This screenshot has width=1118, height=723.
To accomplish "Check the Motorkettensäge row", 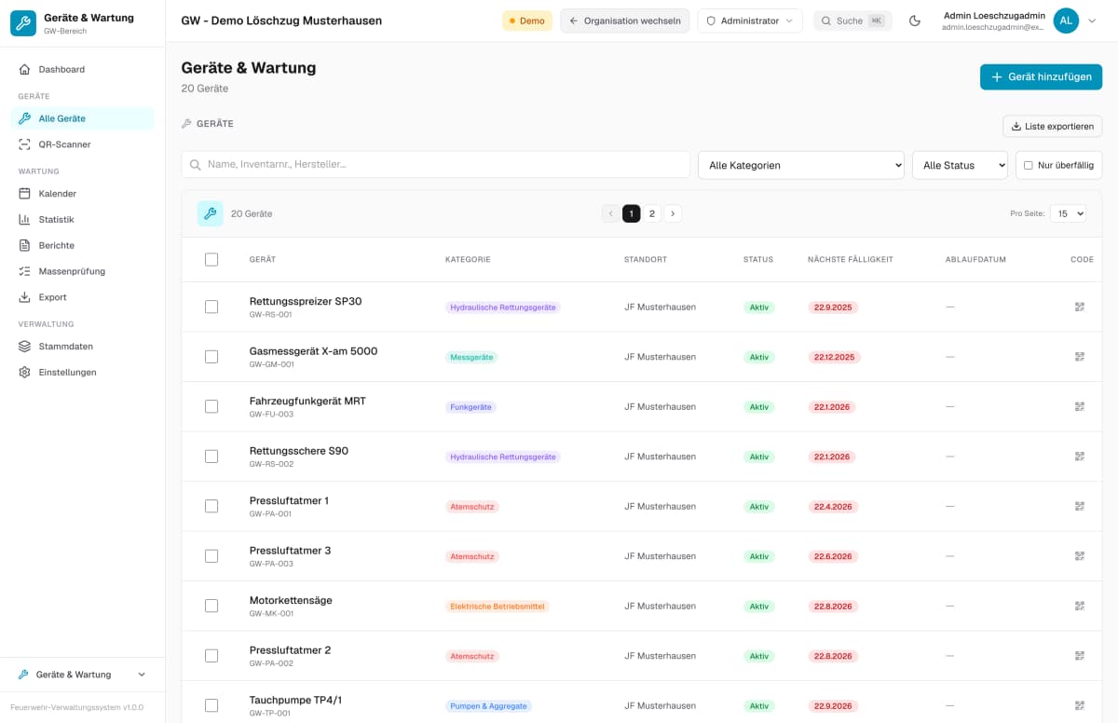I will [211, 606].
